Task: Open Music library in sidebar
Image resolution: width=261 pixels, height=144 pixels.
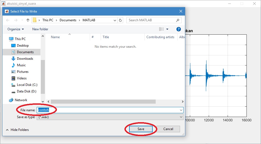Action: 21,65
